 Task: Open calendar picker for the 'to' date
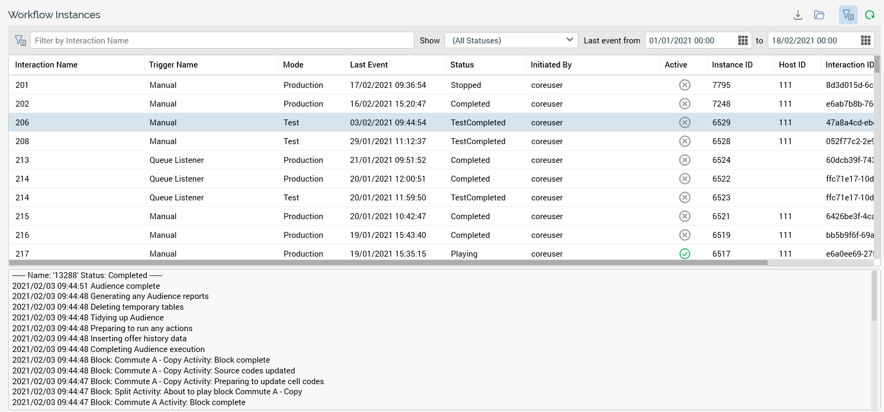[x=865, y=41]
